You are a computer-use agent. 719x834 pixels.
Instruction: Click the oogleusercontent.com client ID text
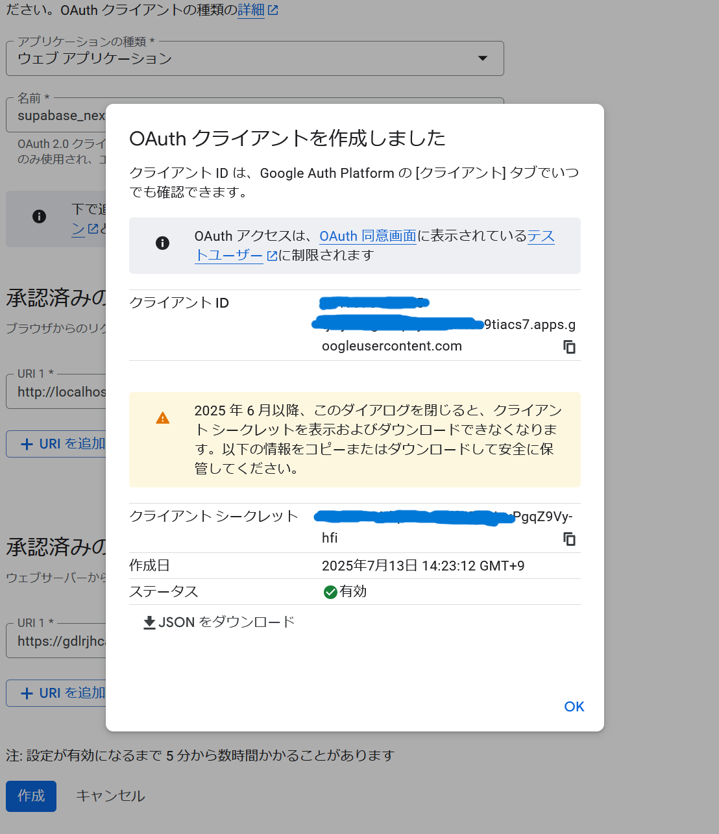pyautogui.click(x=392, y=346)
